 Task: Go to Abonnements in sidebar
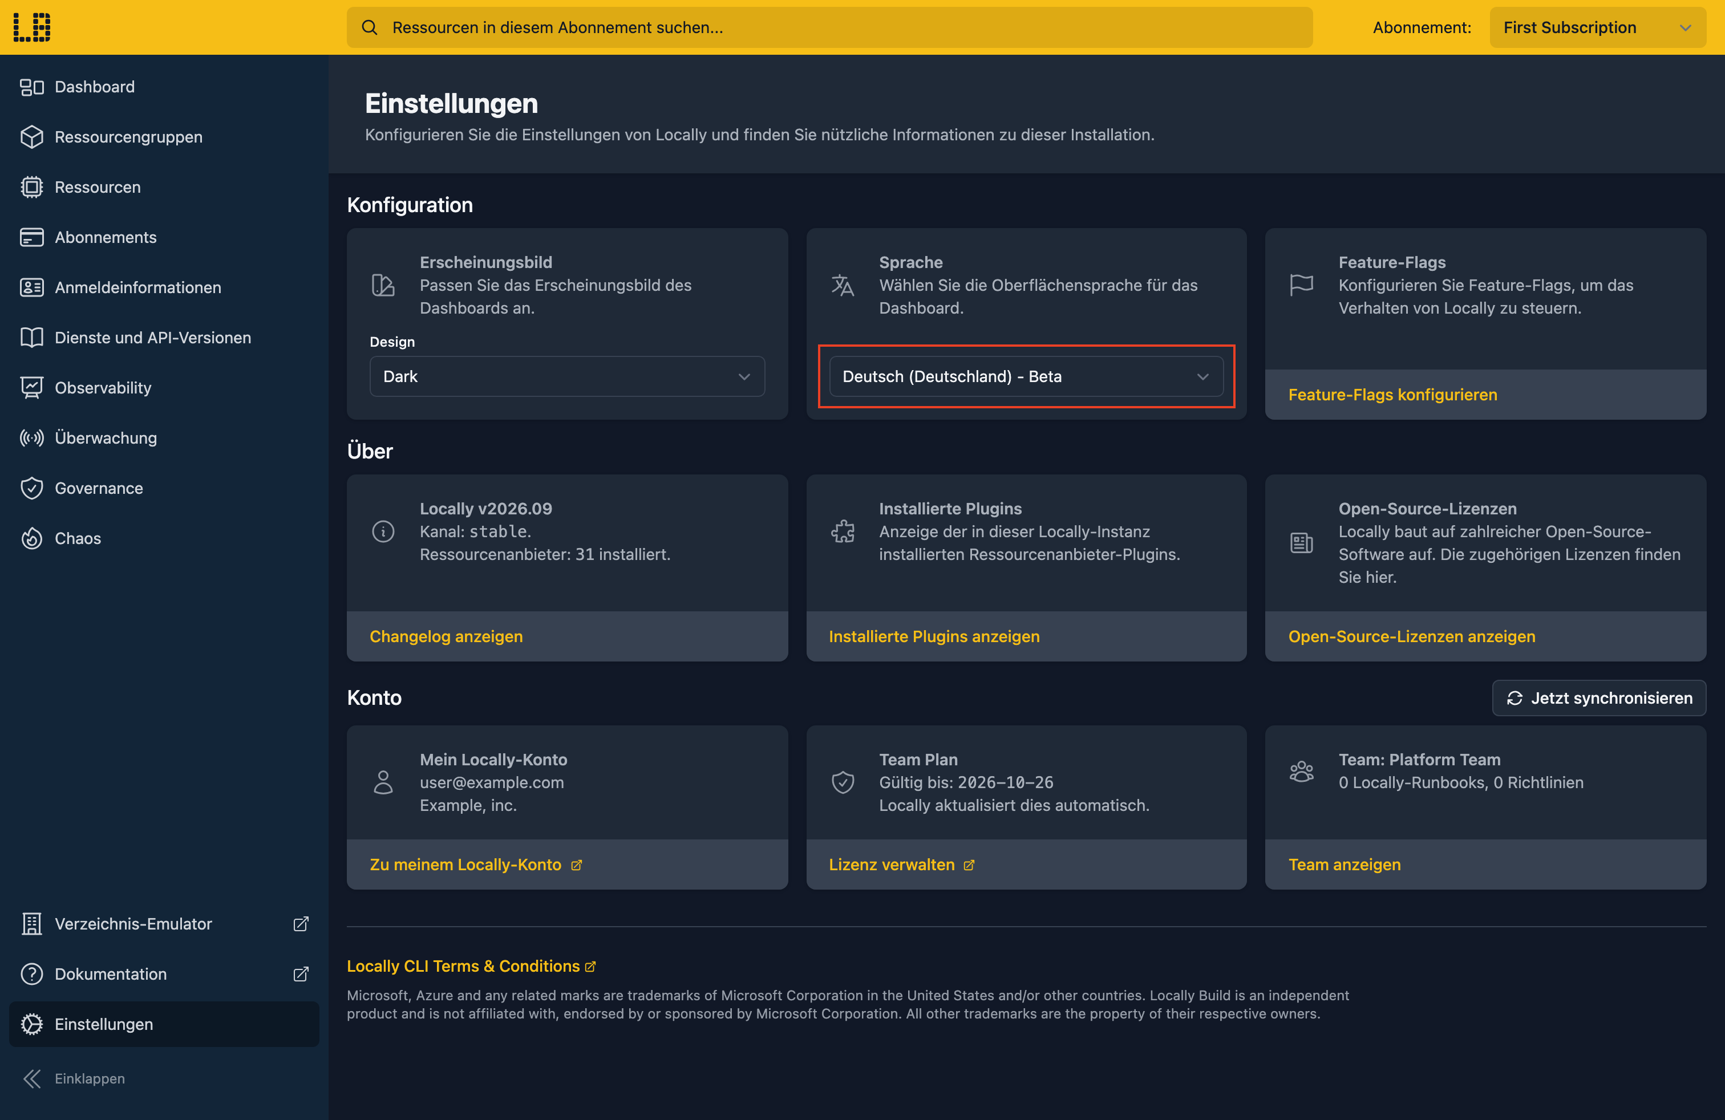[164, 237]
